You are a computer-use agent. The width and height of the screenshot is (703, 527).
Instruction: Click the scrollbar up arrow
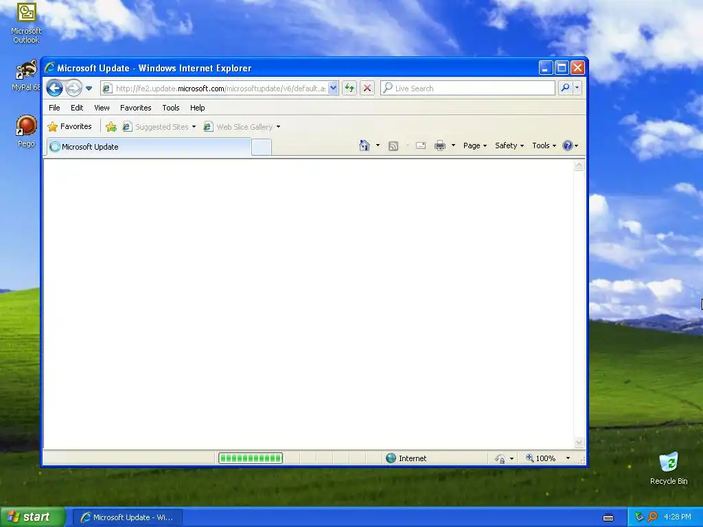(579, 165)
